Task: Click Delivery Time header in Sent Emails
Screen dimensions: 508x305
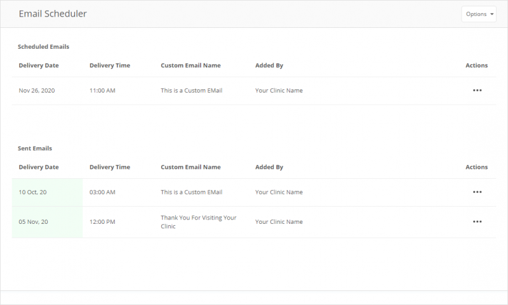Action: click(110, 167)
